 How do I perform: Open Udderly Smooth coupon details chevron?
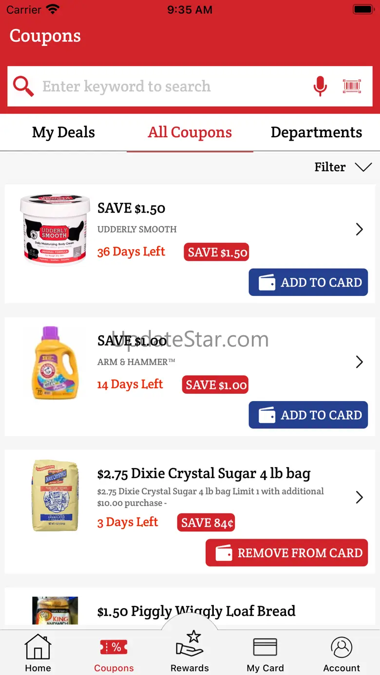[x=360, y=229]
